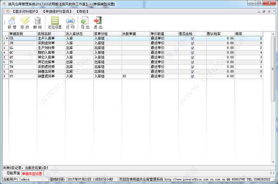The width and height of the screenshot is (278, 184).
Task: Toggle 是否含税 checkbox for CR row
Action: pos(192,38)
